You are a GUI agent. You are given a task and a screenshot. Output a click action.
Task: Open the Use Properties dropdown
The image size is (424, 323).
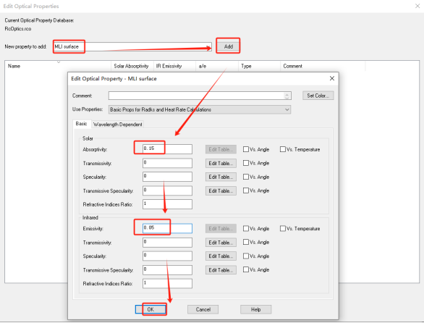200,109
